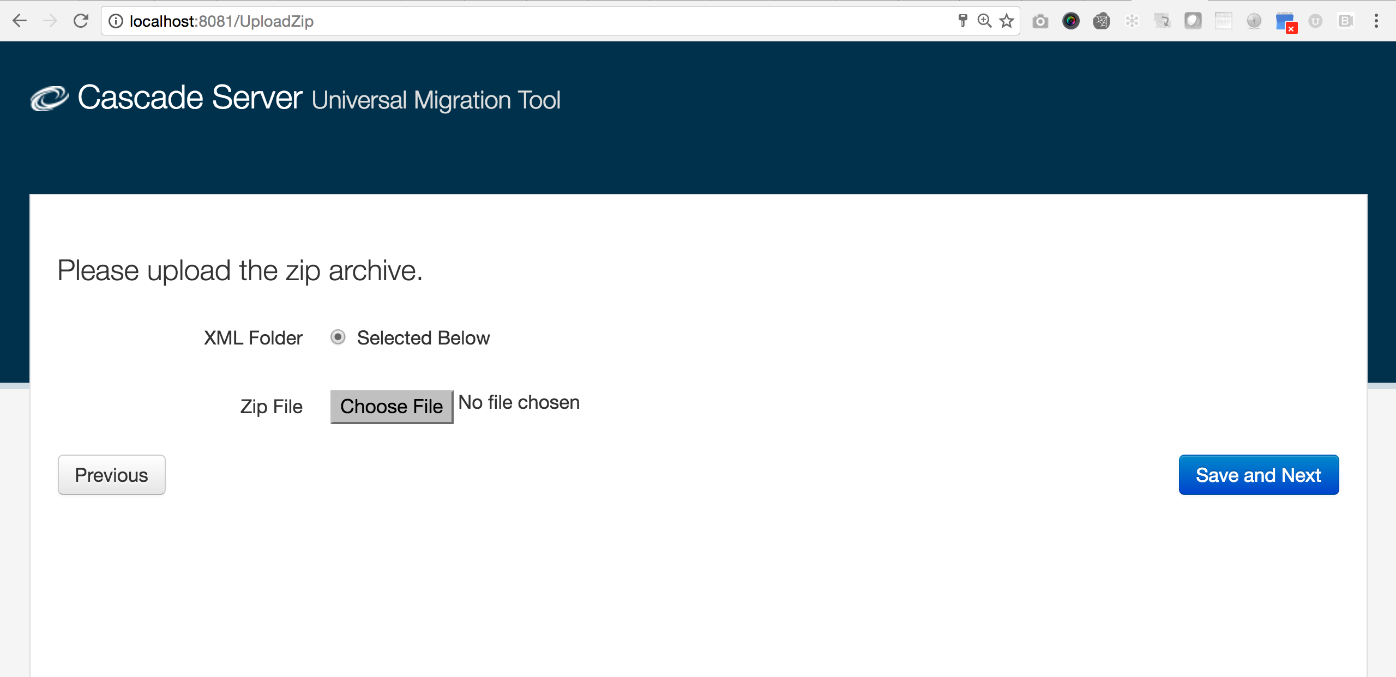Viewport: 1396px width, 677px height.
Task: Open the PHP extension icon
Action: tap(1224, 21)
